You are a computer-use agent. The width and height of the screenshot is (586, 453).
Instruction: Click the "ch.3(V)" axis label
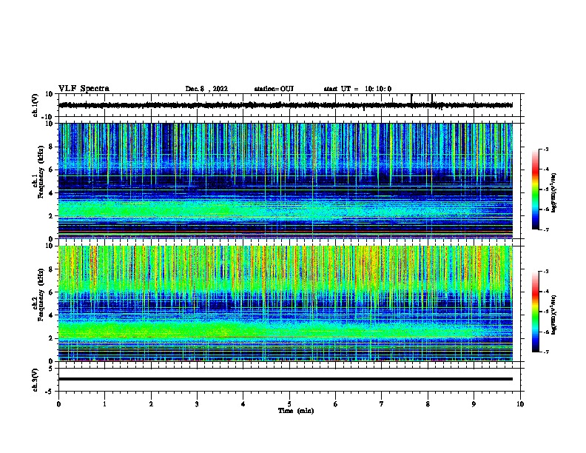point(36,380)
